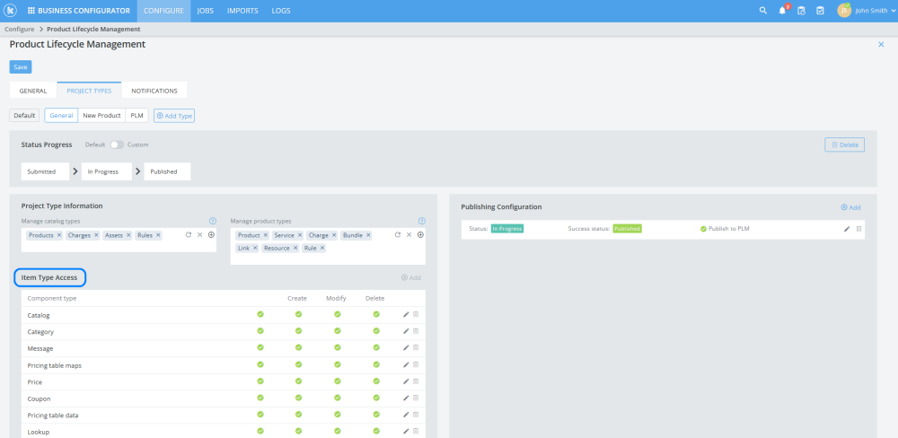Click inside Manage catalog types field

click(119, 240)
